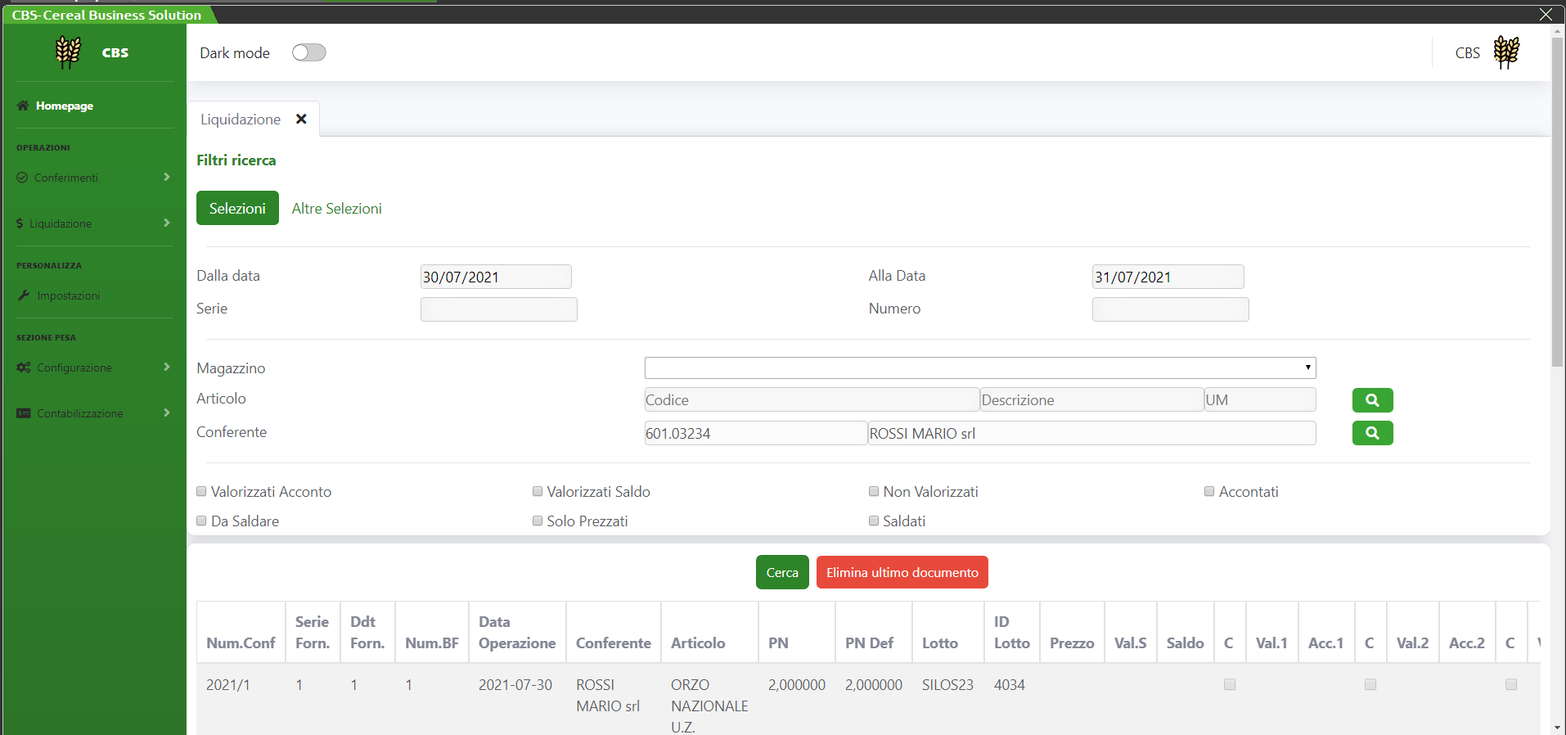This screenshot has width=1566, height=735.
Task: Click the Homepage house icon
Action: pos(23,106)
